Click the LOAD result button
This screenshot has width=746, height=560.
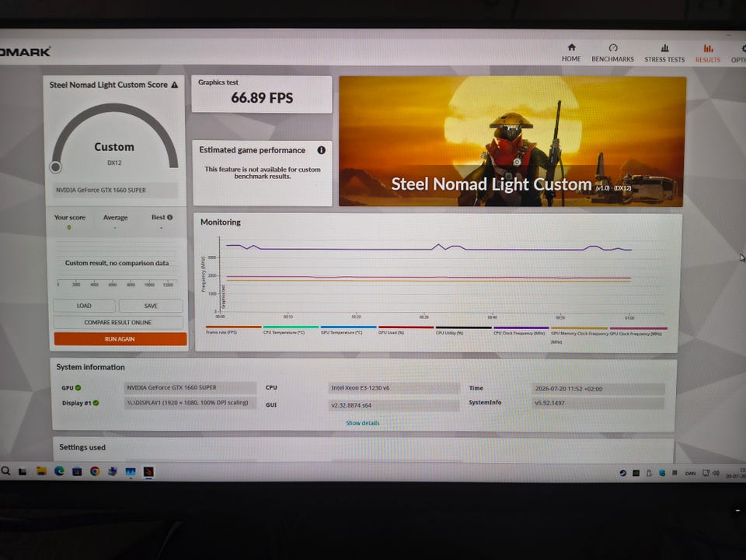[x=84, y=306]
